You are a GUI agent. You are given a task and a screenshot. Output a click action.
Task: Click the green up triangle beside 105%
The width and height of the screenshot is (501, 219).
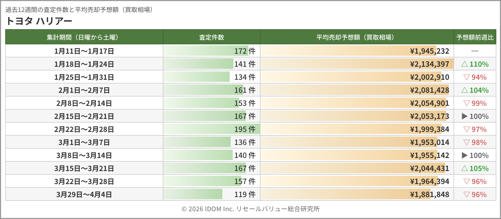[464, 168]
